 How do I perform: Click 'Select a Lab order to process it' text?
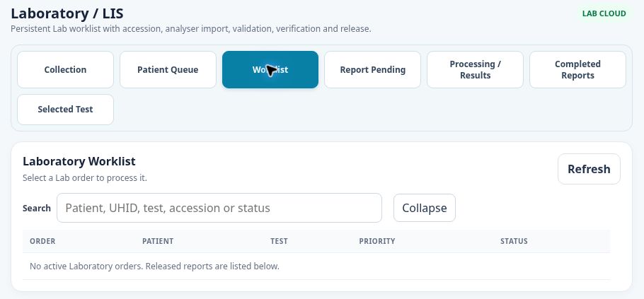pyautogui.click(x=85, y=178)
